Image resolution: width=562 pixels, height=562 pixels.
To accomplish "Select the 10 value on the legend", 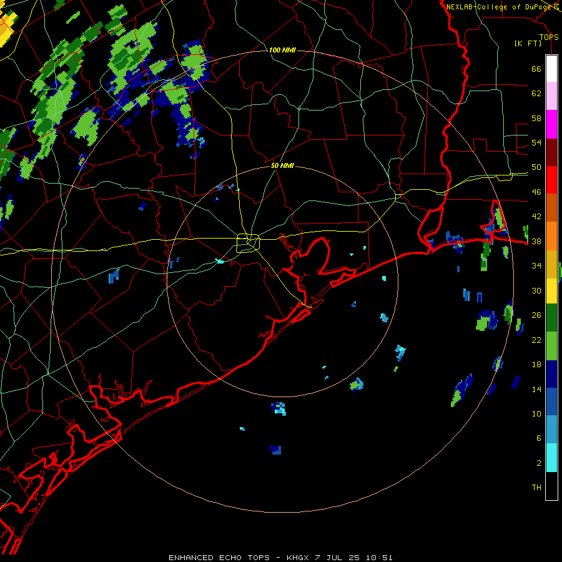I will (536, 413).
